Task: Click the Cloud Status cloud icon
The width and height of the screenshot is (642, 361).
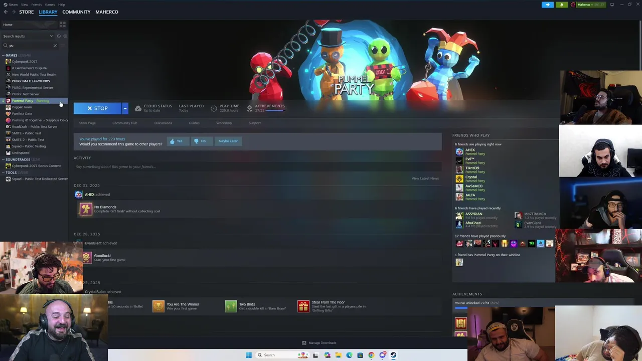Action: [138, 108]
